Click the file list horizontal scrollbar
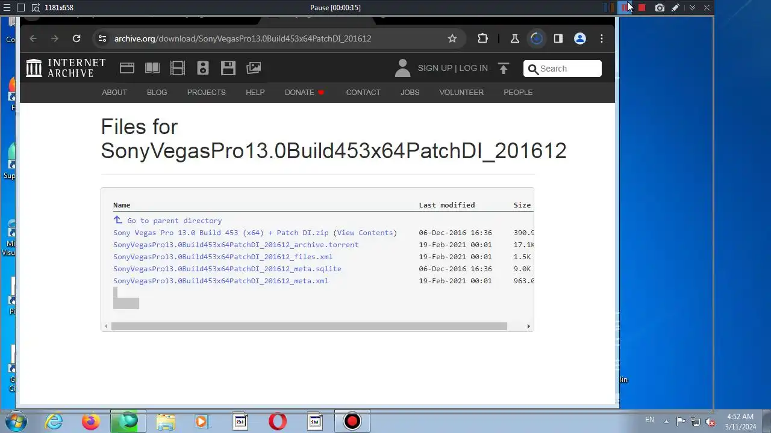Viewport: 771px width, 433px height. (x=309, y=327)
